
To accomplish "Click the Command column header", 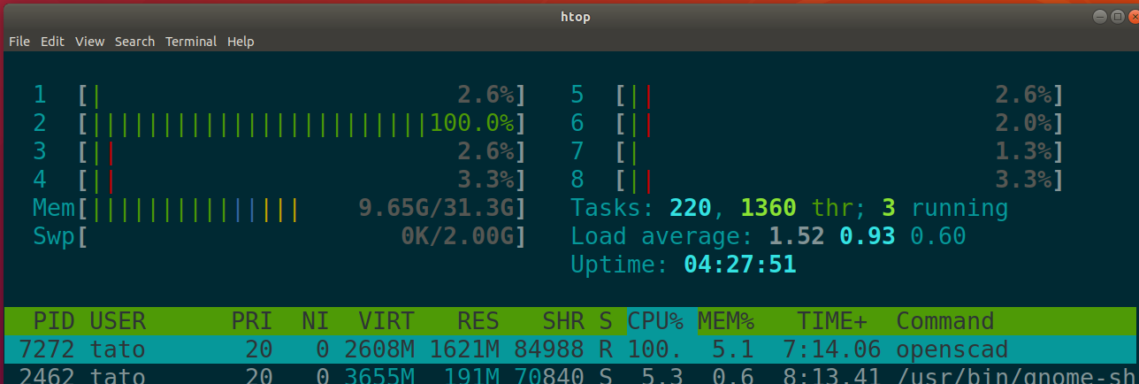I will pyautogui.click(x=945, y=320).
